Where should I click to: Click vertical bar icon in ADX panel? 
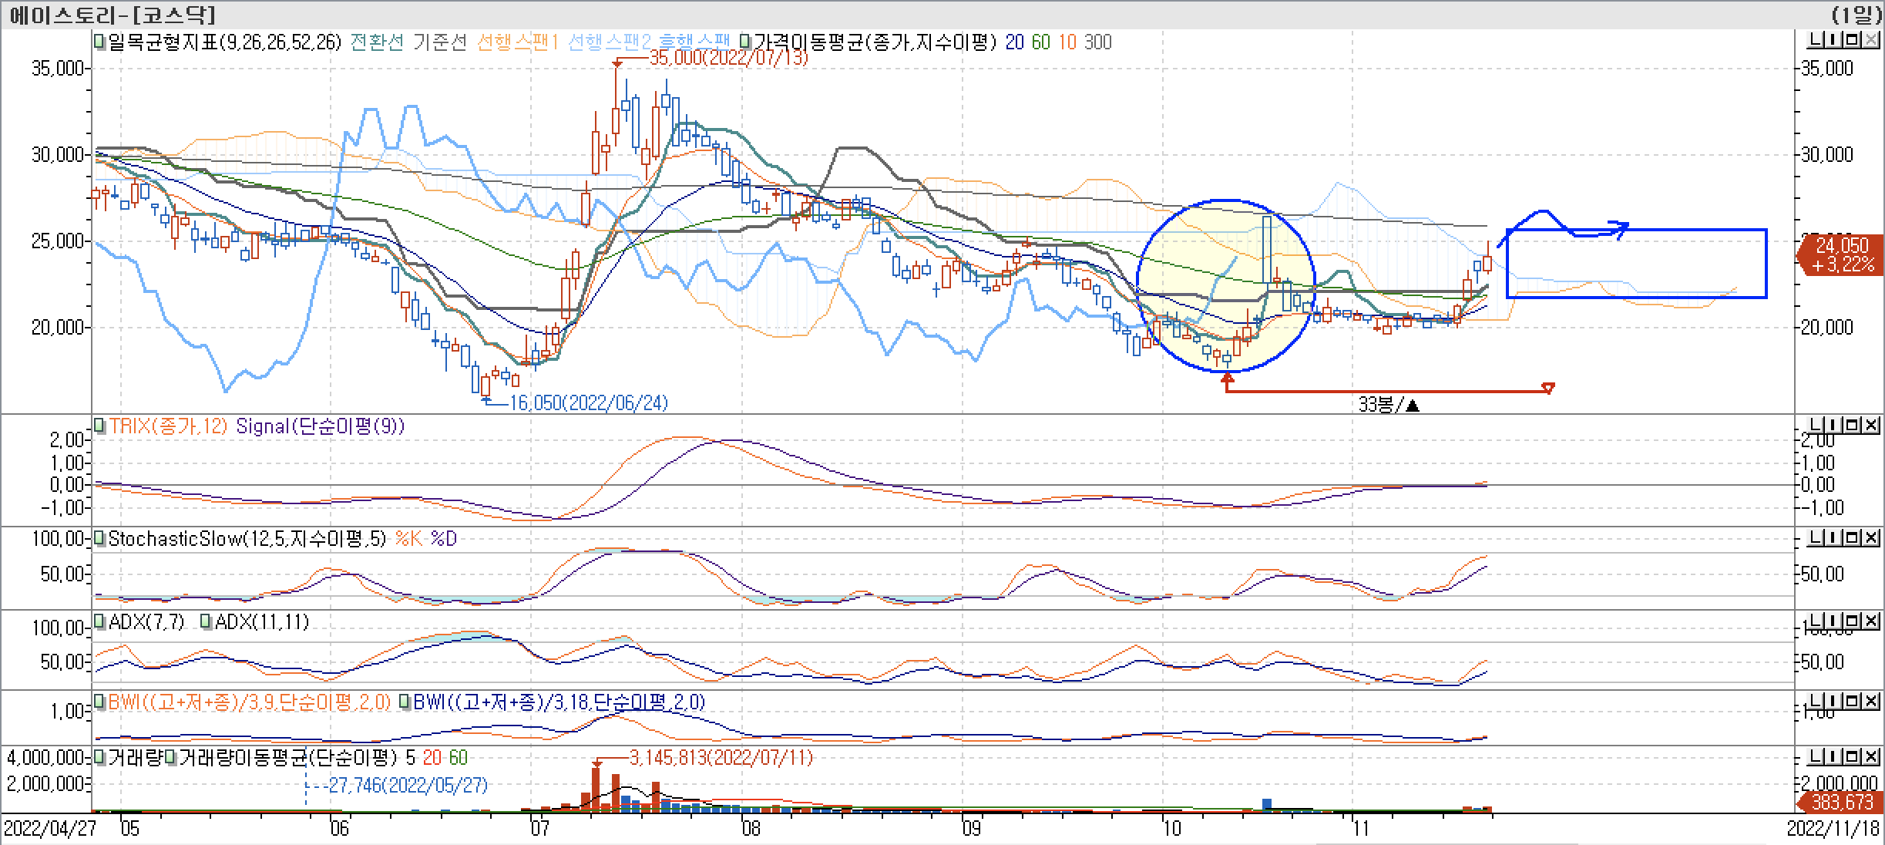[x=1834, y=621]
